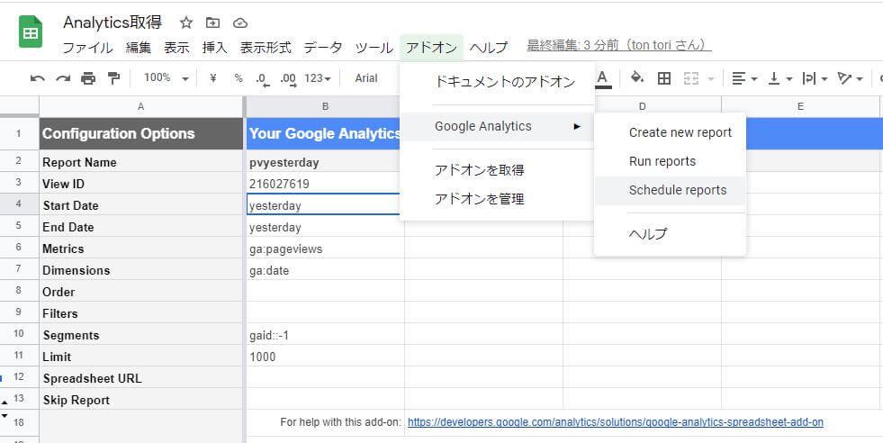Open the 挿入 menu
Screen dimensions: 883x443
(215, 48)
